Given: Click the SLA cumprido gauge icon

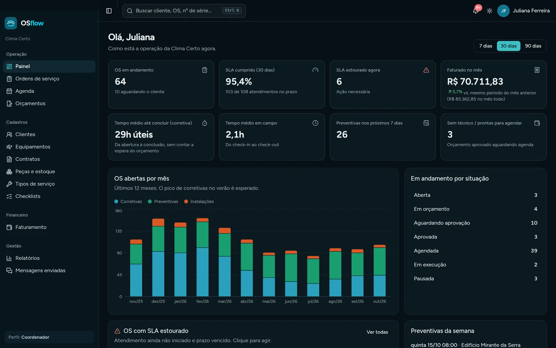Looking at the screenshot, I should pos(315,70).
